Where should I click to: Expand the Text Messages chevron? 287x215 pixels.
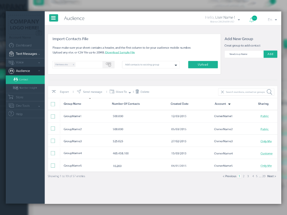(39, 54)
